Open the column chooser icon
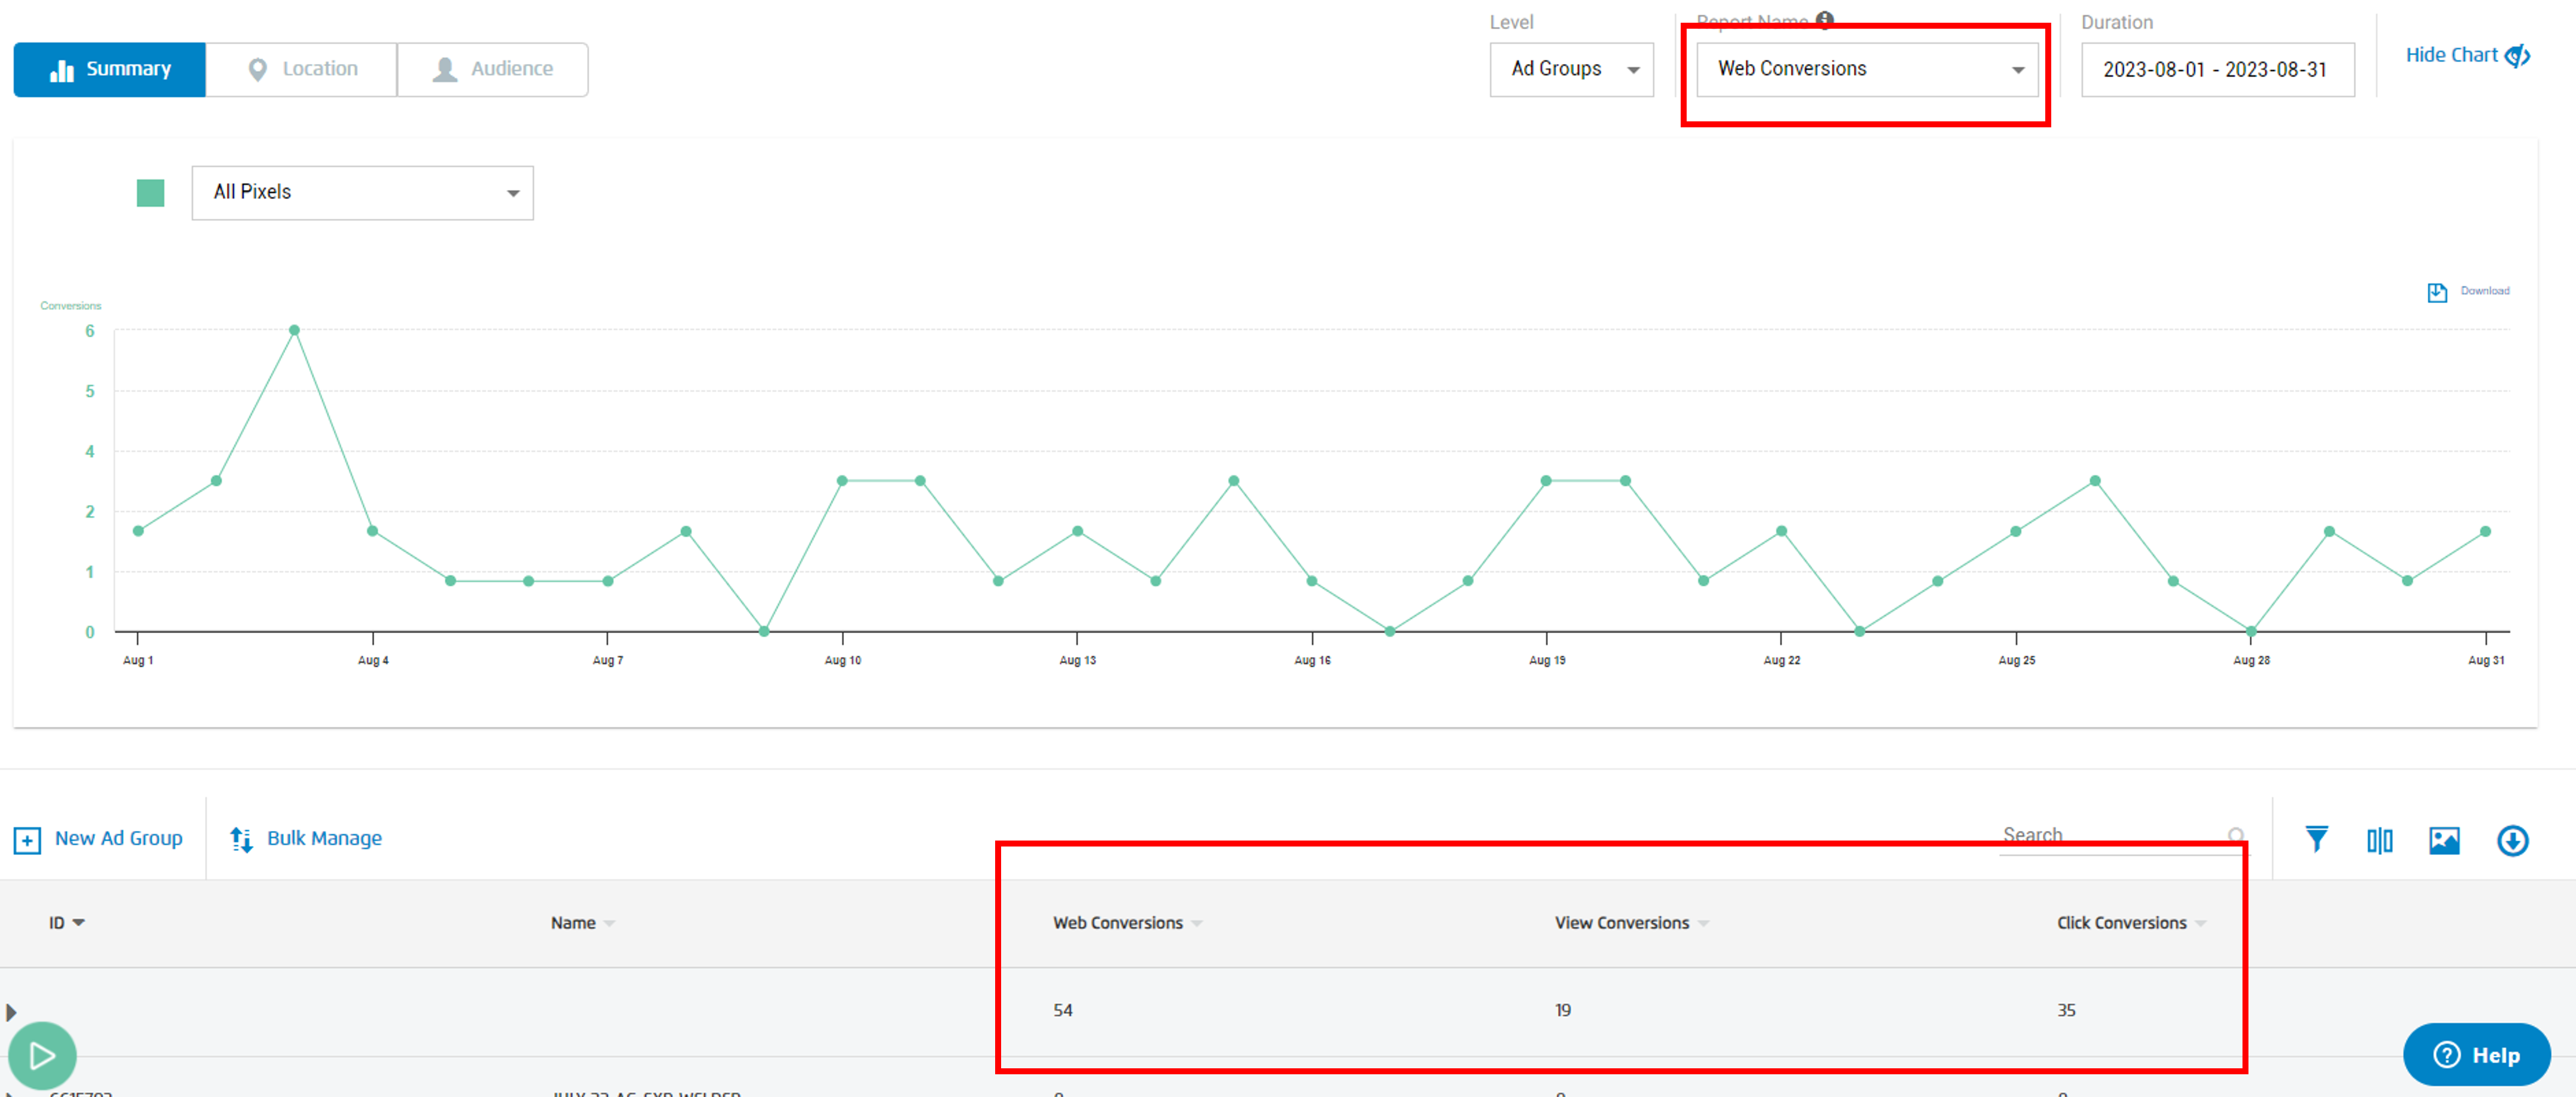The image size is (2576, 1097). click(2379, 840)
